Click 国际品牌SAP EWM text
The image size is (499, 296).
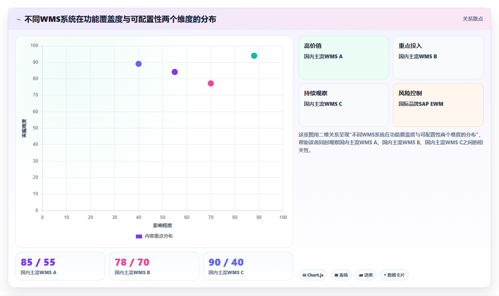point(421,104)
